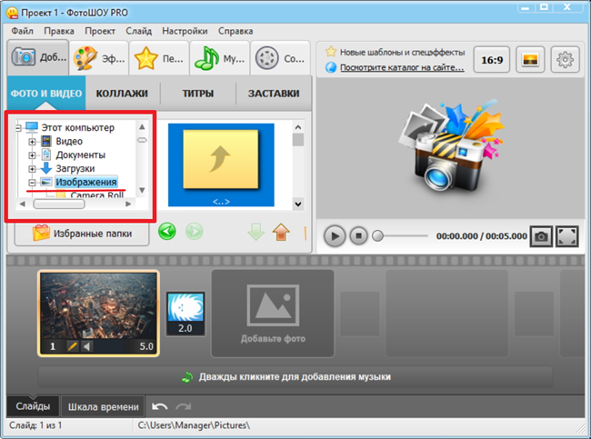Viewport: 591px width, 439px height.
Task: Click folder tree scroll up arrow
Action: coord(142,126)
